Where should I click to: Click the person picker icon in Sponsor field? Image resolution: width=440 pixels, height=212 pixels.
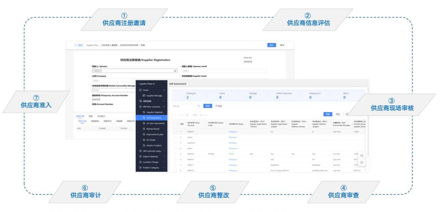tap(175, 71)
